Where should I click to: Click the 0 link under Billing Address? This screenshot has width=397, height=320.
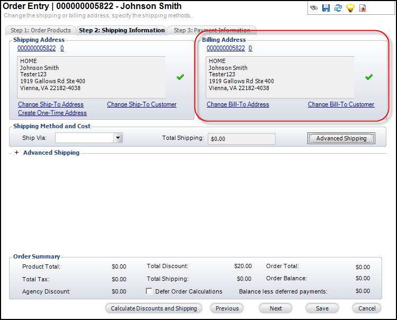[250, 48]
